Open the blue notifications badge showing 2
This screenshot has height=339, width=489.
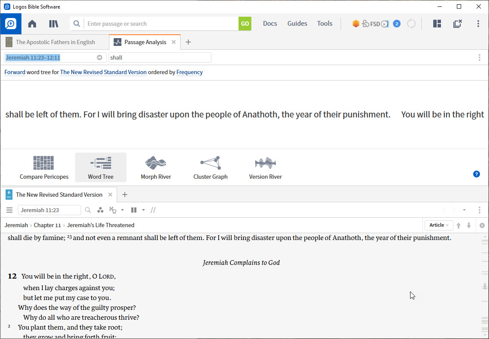point(397,24)
